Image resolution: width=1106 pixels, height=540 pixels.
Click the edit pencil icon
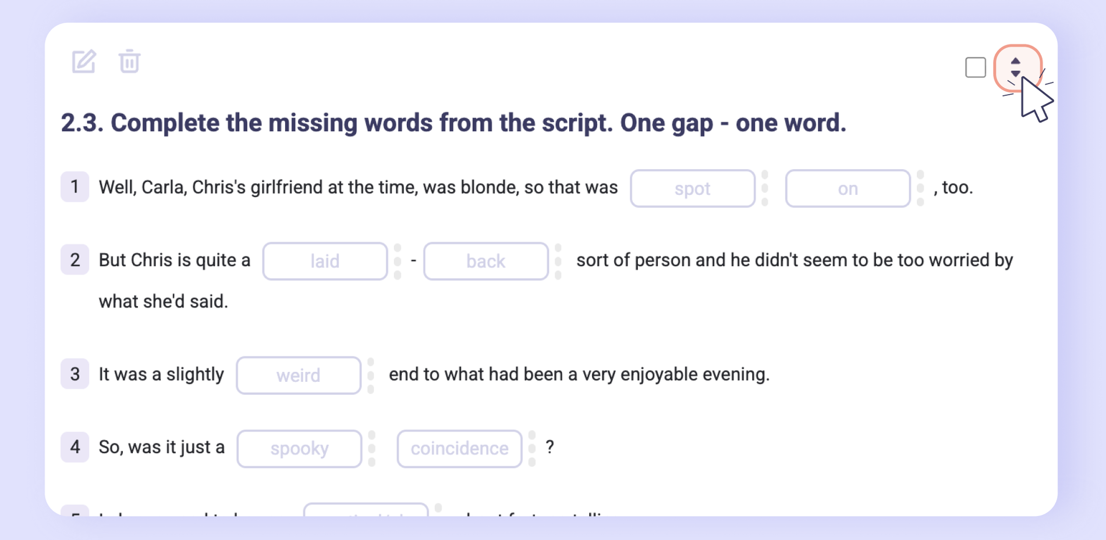pyautogui.click(x=83, y=61)
